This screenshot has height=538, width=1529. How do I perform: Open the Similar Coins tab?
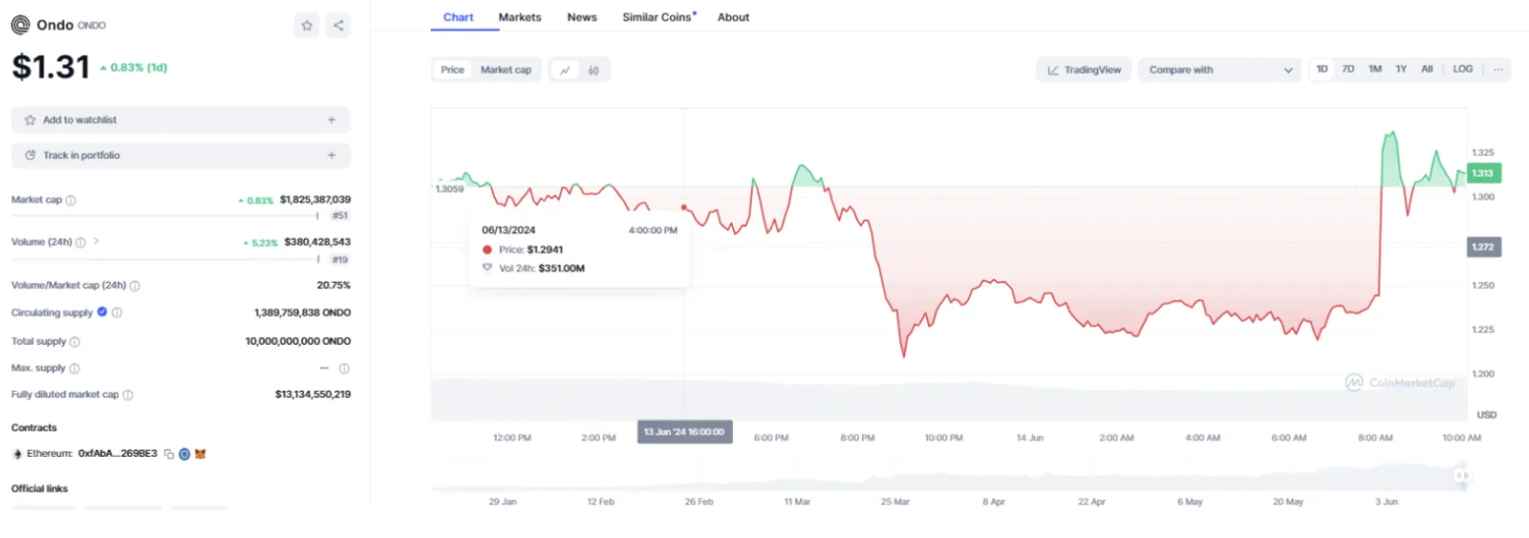(659, 17)
